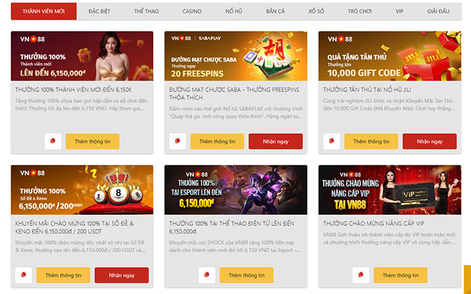Copy the VIP upgrade bonus promotion
This screenshot has width=471, height=294.
coord(361,275)
